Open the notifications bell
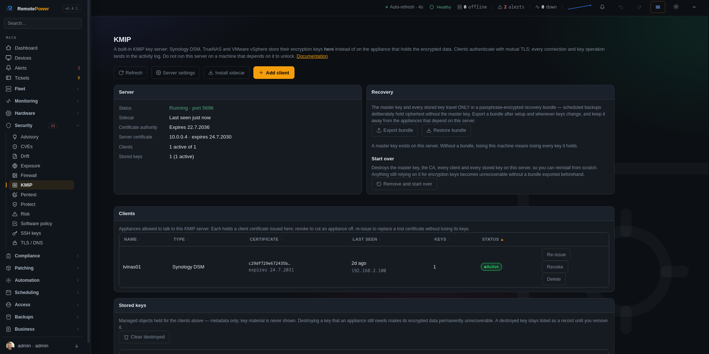Screen dimensions: 709x354 point(602,7)
